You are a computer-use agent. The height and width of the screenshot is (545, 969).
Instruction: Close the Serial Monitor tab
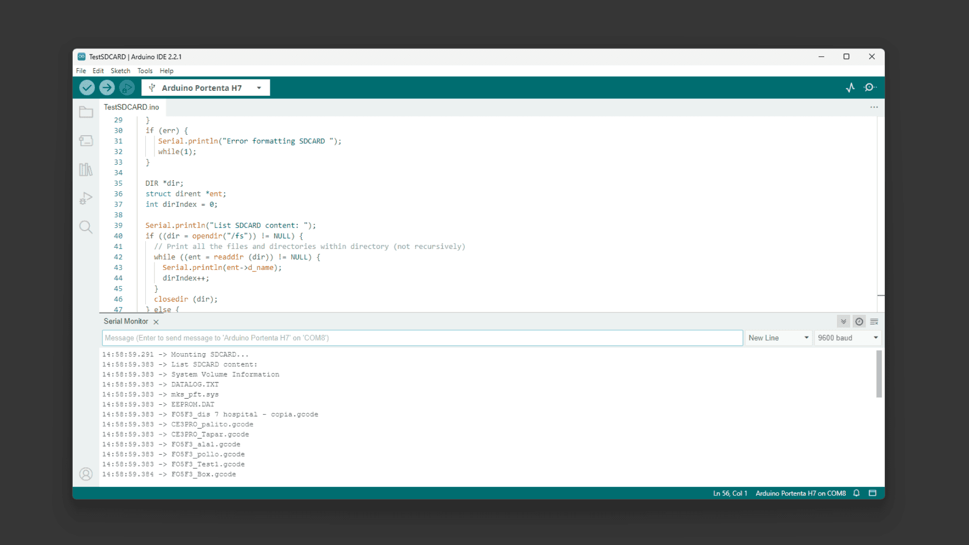pyautogui.click(x=156, y=322)
